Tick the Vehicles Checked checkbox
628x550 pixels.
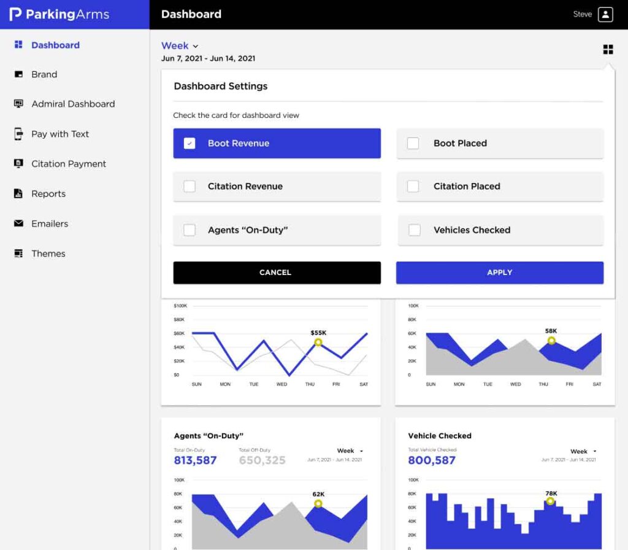(415, 230)
